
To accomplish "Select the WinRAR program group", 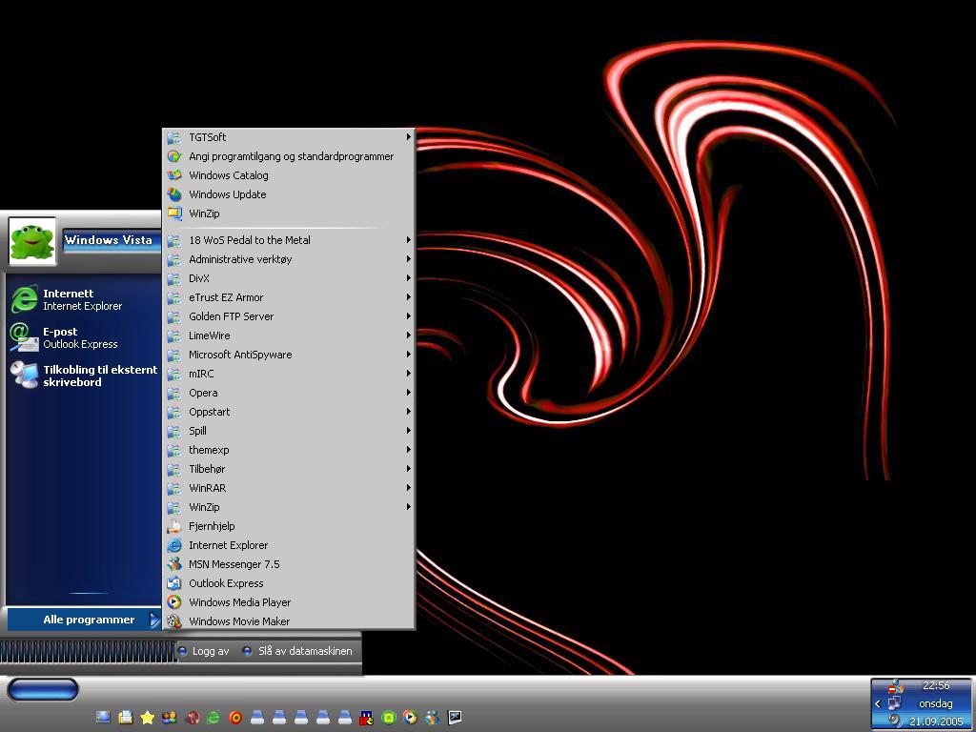I will (x=288, y=488).
